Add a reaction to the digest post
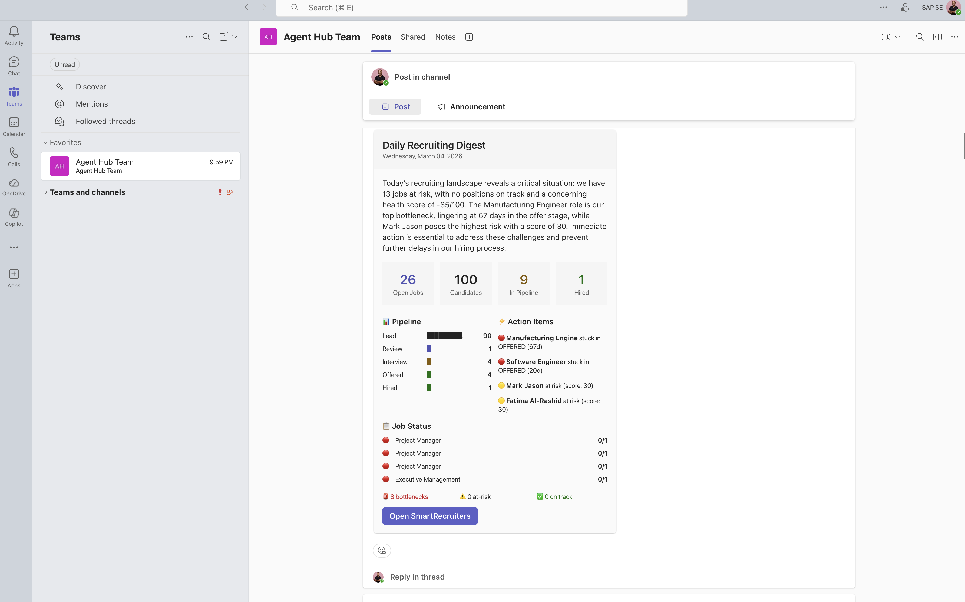 [382, 551]
